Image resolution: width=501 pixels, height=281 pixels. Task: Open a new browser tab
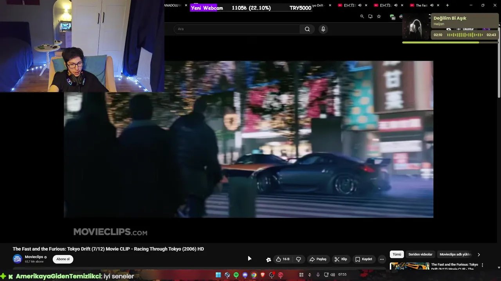(x=447, y=5)
